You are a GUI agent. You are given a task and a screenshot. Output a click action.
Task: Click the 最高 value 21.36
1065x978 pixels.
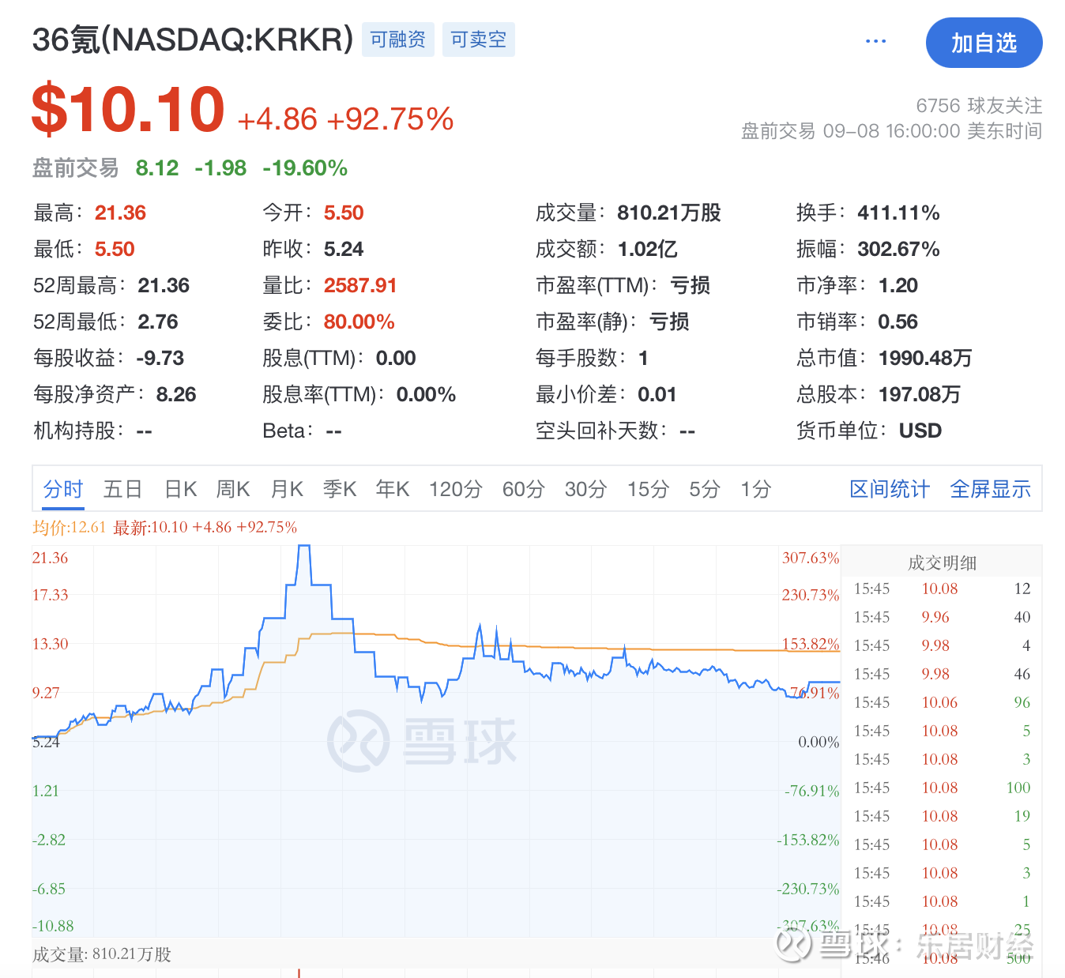(x=120, y=213)
